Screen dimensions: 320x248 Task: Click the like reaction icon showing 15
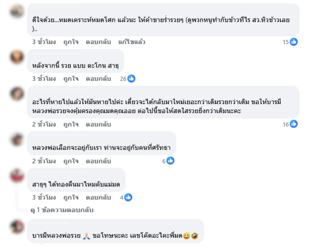coord(294,42)
